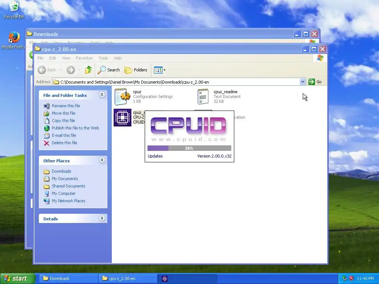379x284 pixels.
Task: Go to My Network Places
Action: (68, 201)
